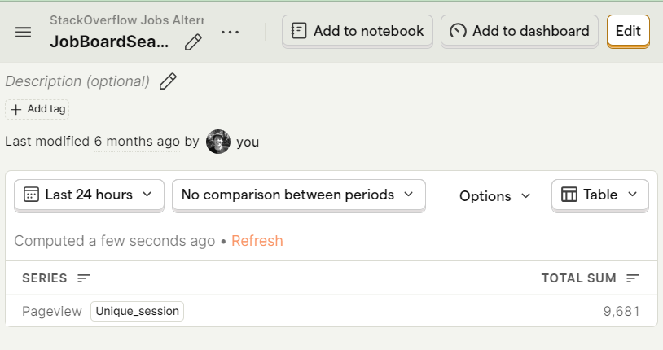
Task: Click pencil icon beside Description field
Action: [168, 81]
